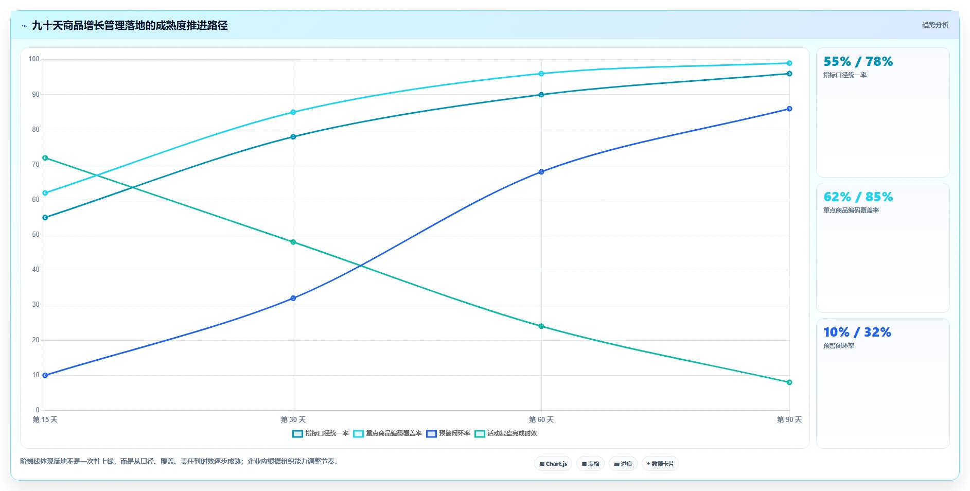
Task: Select 指标口径统一率 point at 第 60 天 (90)
Action: tap(541, 95)
